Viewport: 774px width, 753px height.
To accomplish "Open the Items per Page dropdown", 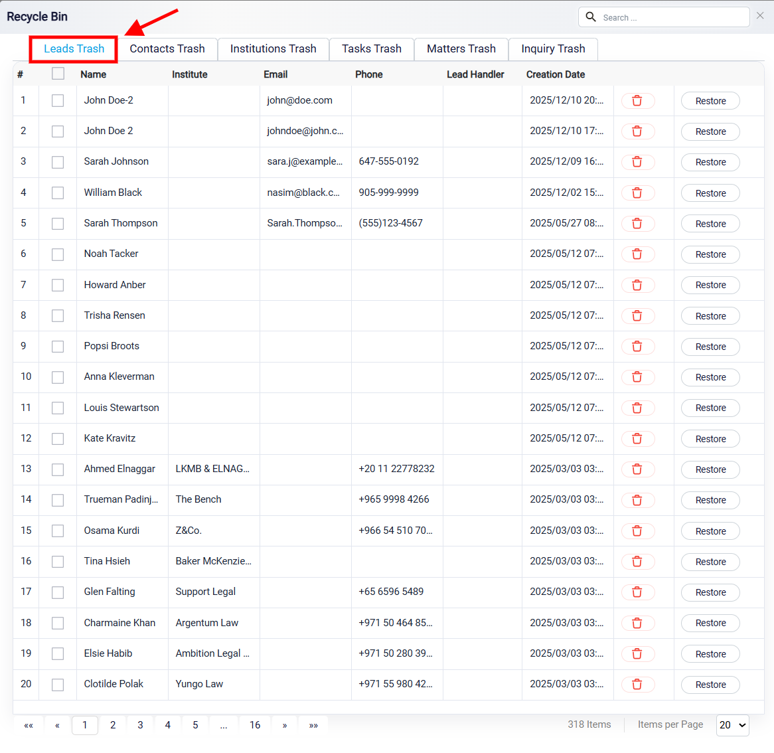I will pyautogui.click(x=733, y=725).
